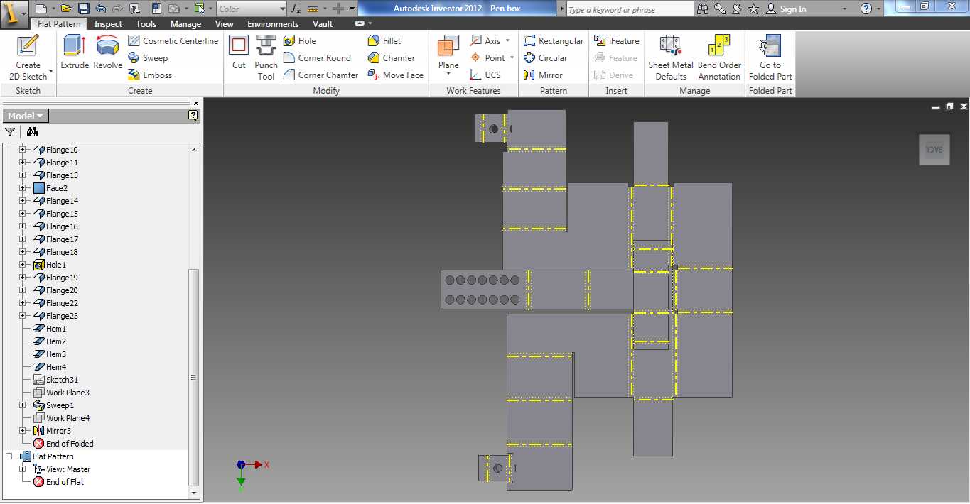Switch to the Environments tab
Viewport: 970px width, 504px height.
pyautogui.click(x=273, y=23)
